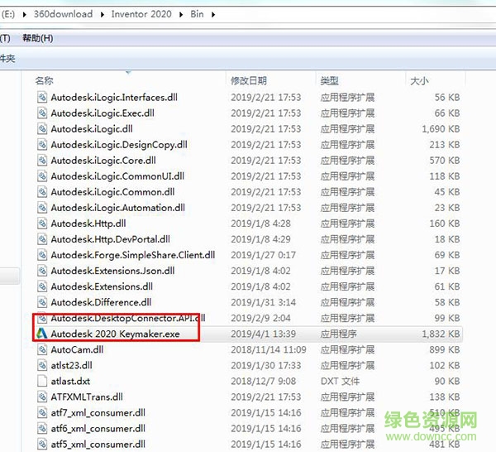Click the Autodesk.iLogic.DesignCopy.dll file icon
This screenshot has height=452, width=496.
coord(42,145)
